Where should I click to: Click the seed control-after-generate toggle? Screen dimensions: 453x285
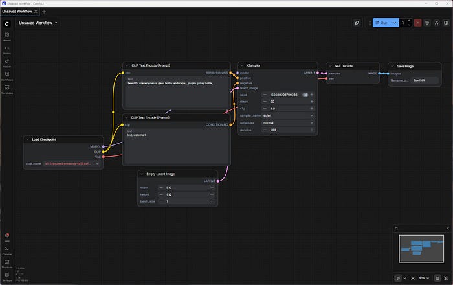(x=305, y=95)
